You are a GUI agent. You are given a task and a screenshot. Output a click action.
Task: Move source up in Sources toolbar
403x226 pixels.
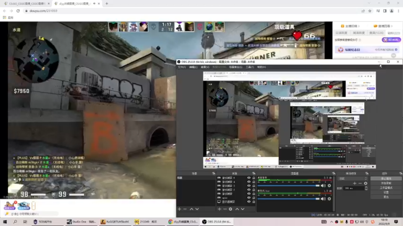pos(237,209)
